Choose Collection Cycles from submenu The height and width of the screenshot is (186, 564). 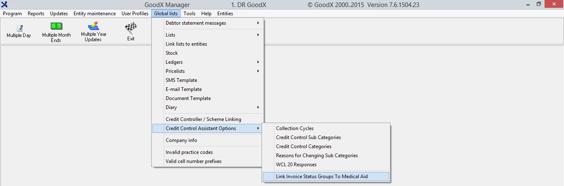click(x=295, y=128)
